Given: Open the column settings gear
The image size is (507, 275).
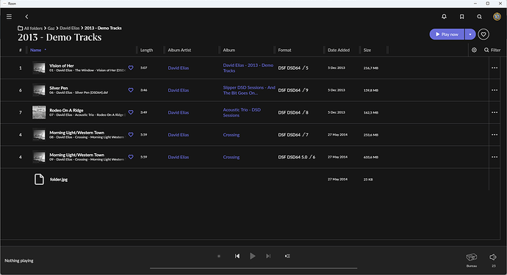Looking at the screenshot, I should pos(474,50).
